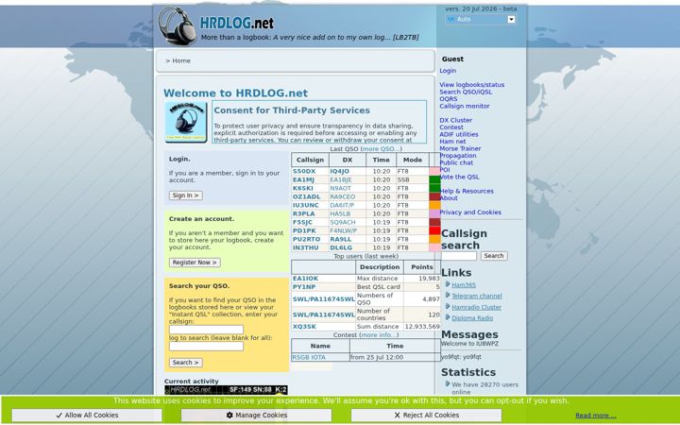
Task: Open Privacy and Cookies link
Action: click(x=470, y=212)
